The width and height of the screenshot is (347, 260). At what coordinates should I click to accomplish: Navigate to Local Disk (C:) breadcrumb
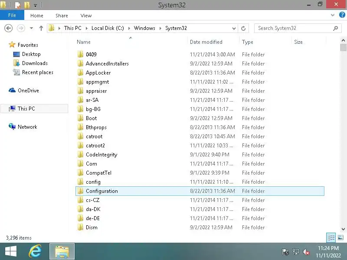(108, 28)
